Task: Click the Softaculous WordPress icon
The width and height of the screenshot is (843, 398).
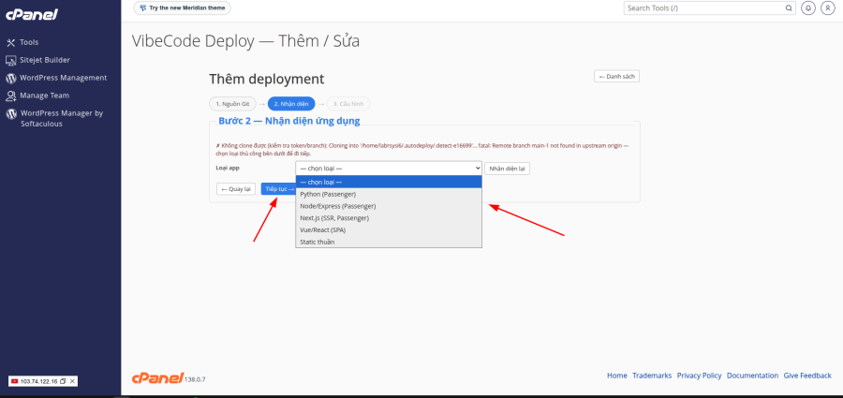Action: pos(10,113)
